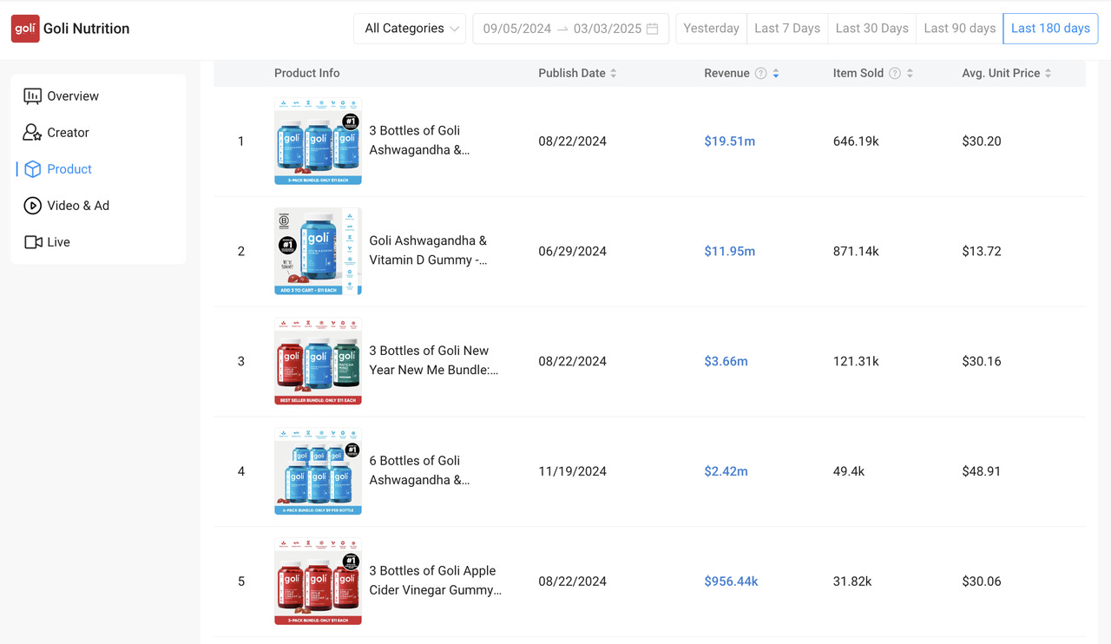1111x644 pixels.
Task: Edit the start date 09/05/2024
Action: [x=517, y=29]
